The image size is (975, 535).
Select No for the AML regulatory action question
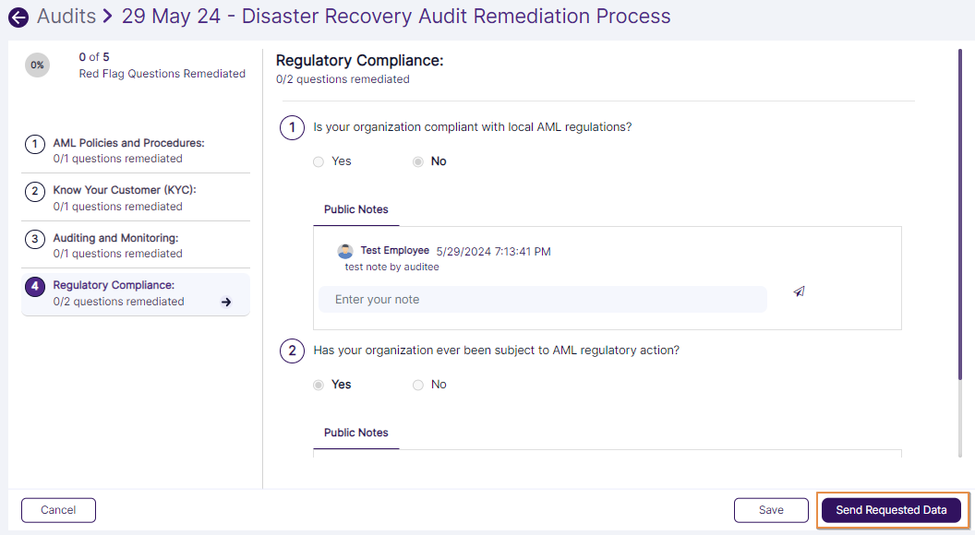[417, 385]
